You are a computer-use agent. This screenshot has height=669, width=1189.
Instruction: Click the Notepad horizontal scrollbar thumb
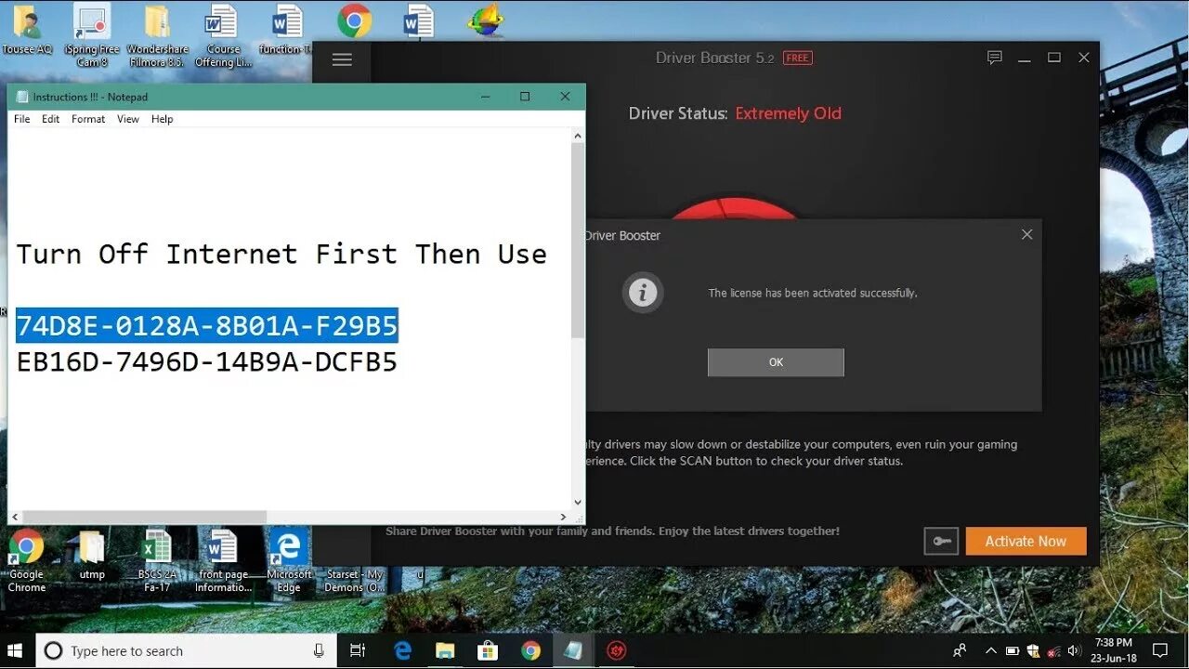coord(145,517)
